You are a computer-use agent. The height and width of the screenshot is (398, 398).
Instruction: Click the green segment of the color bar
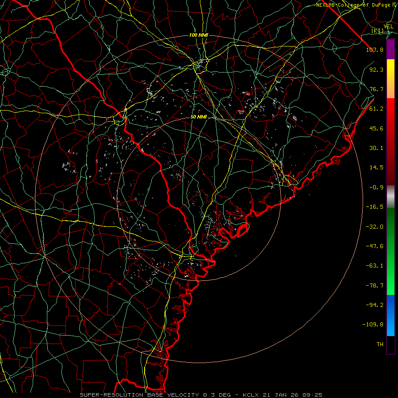(390, 252)
